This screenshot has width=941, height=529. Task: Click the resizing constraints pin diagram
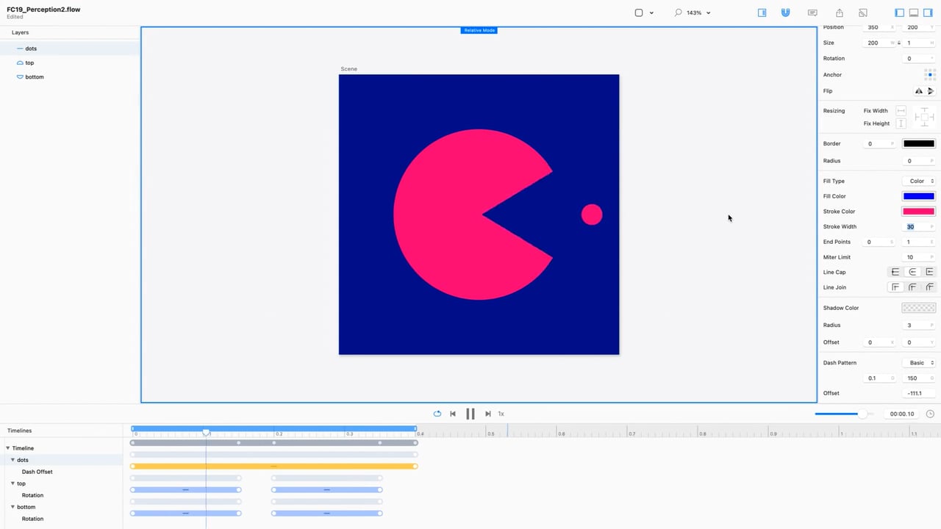point(925,117)
